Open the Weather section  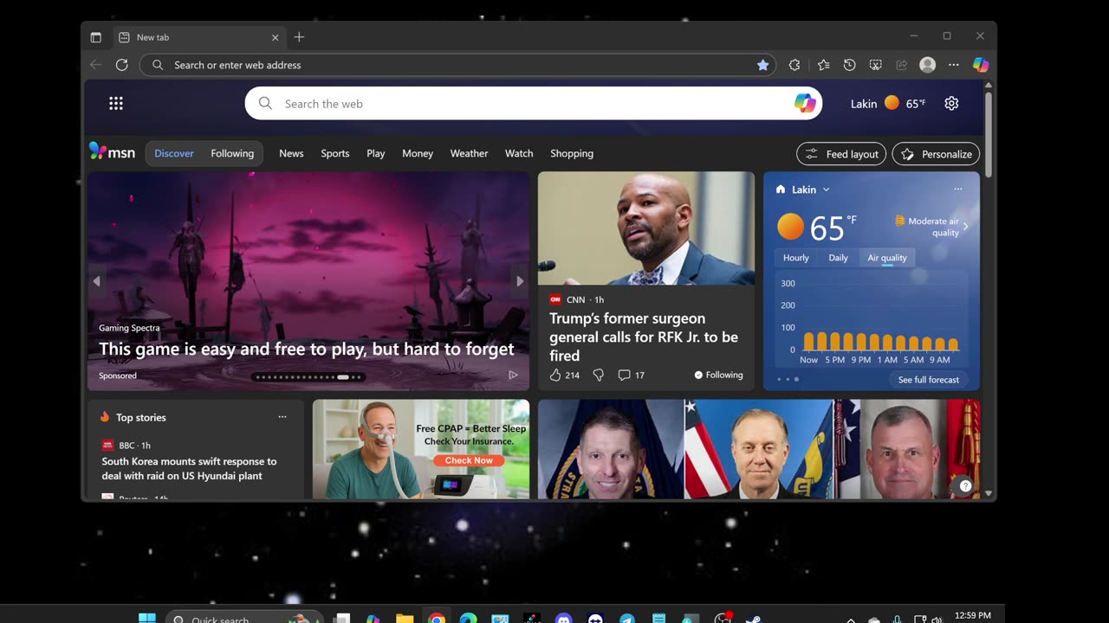tap(469, 153)
